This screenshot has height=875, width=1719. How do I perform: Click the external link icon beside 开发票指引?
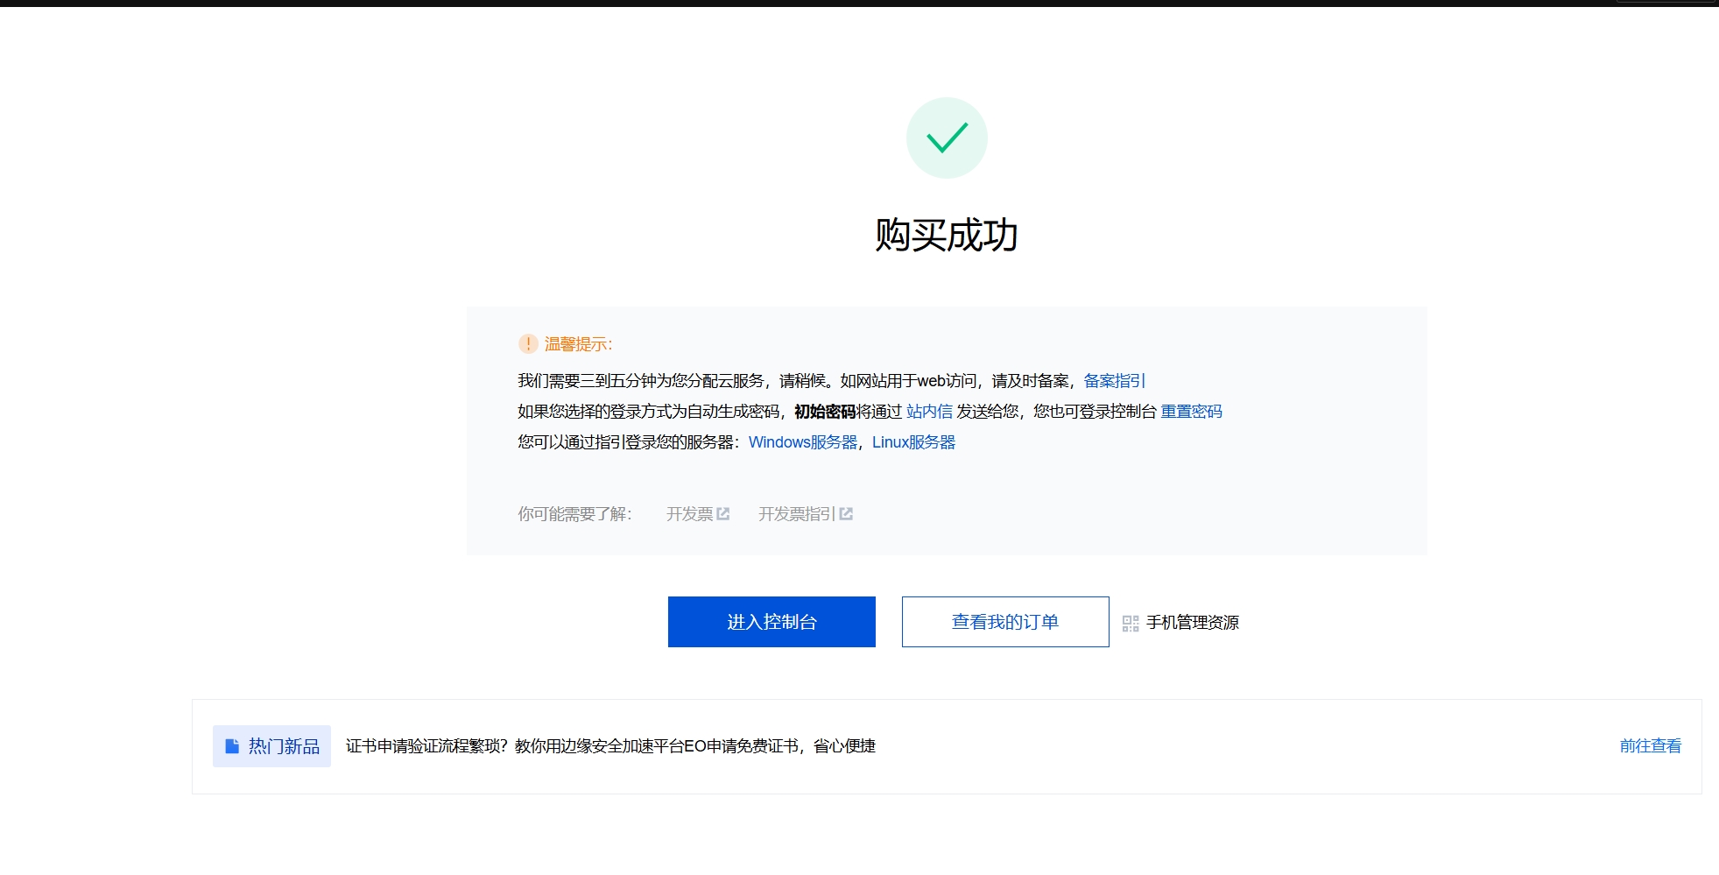[846, 514]
